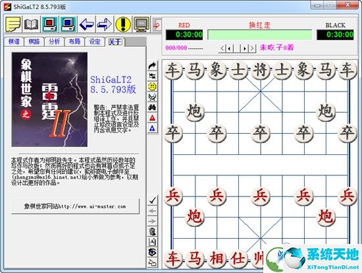
Task: Step forward one move button
Action: 244,48
